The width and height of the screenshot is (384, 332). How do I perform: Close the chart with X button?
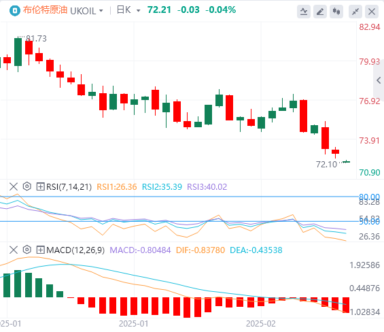pos(372,12)
